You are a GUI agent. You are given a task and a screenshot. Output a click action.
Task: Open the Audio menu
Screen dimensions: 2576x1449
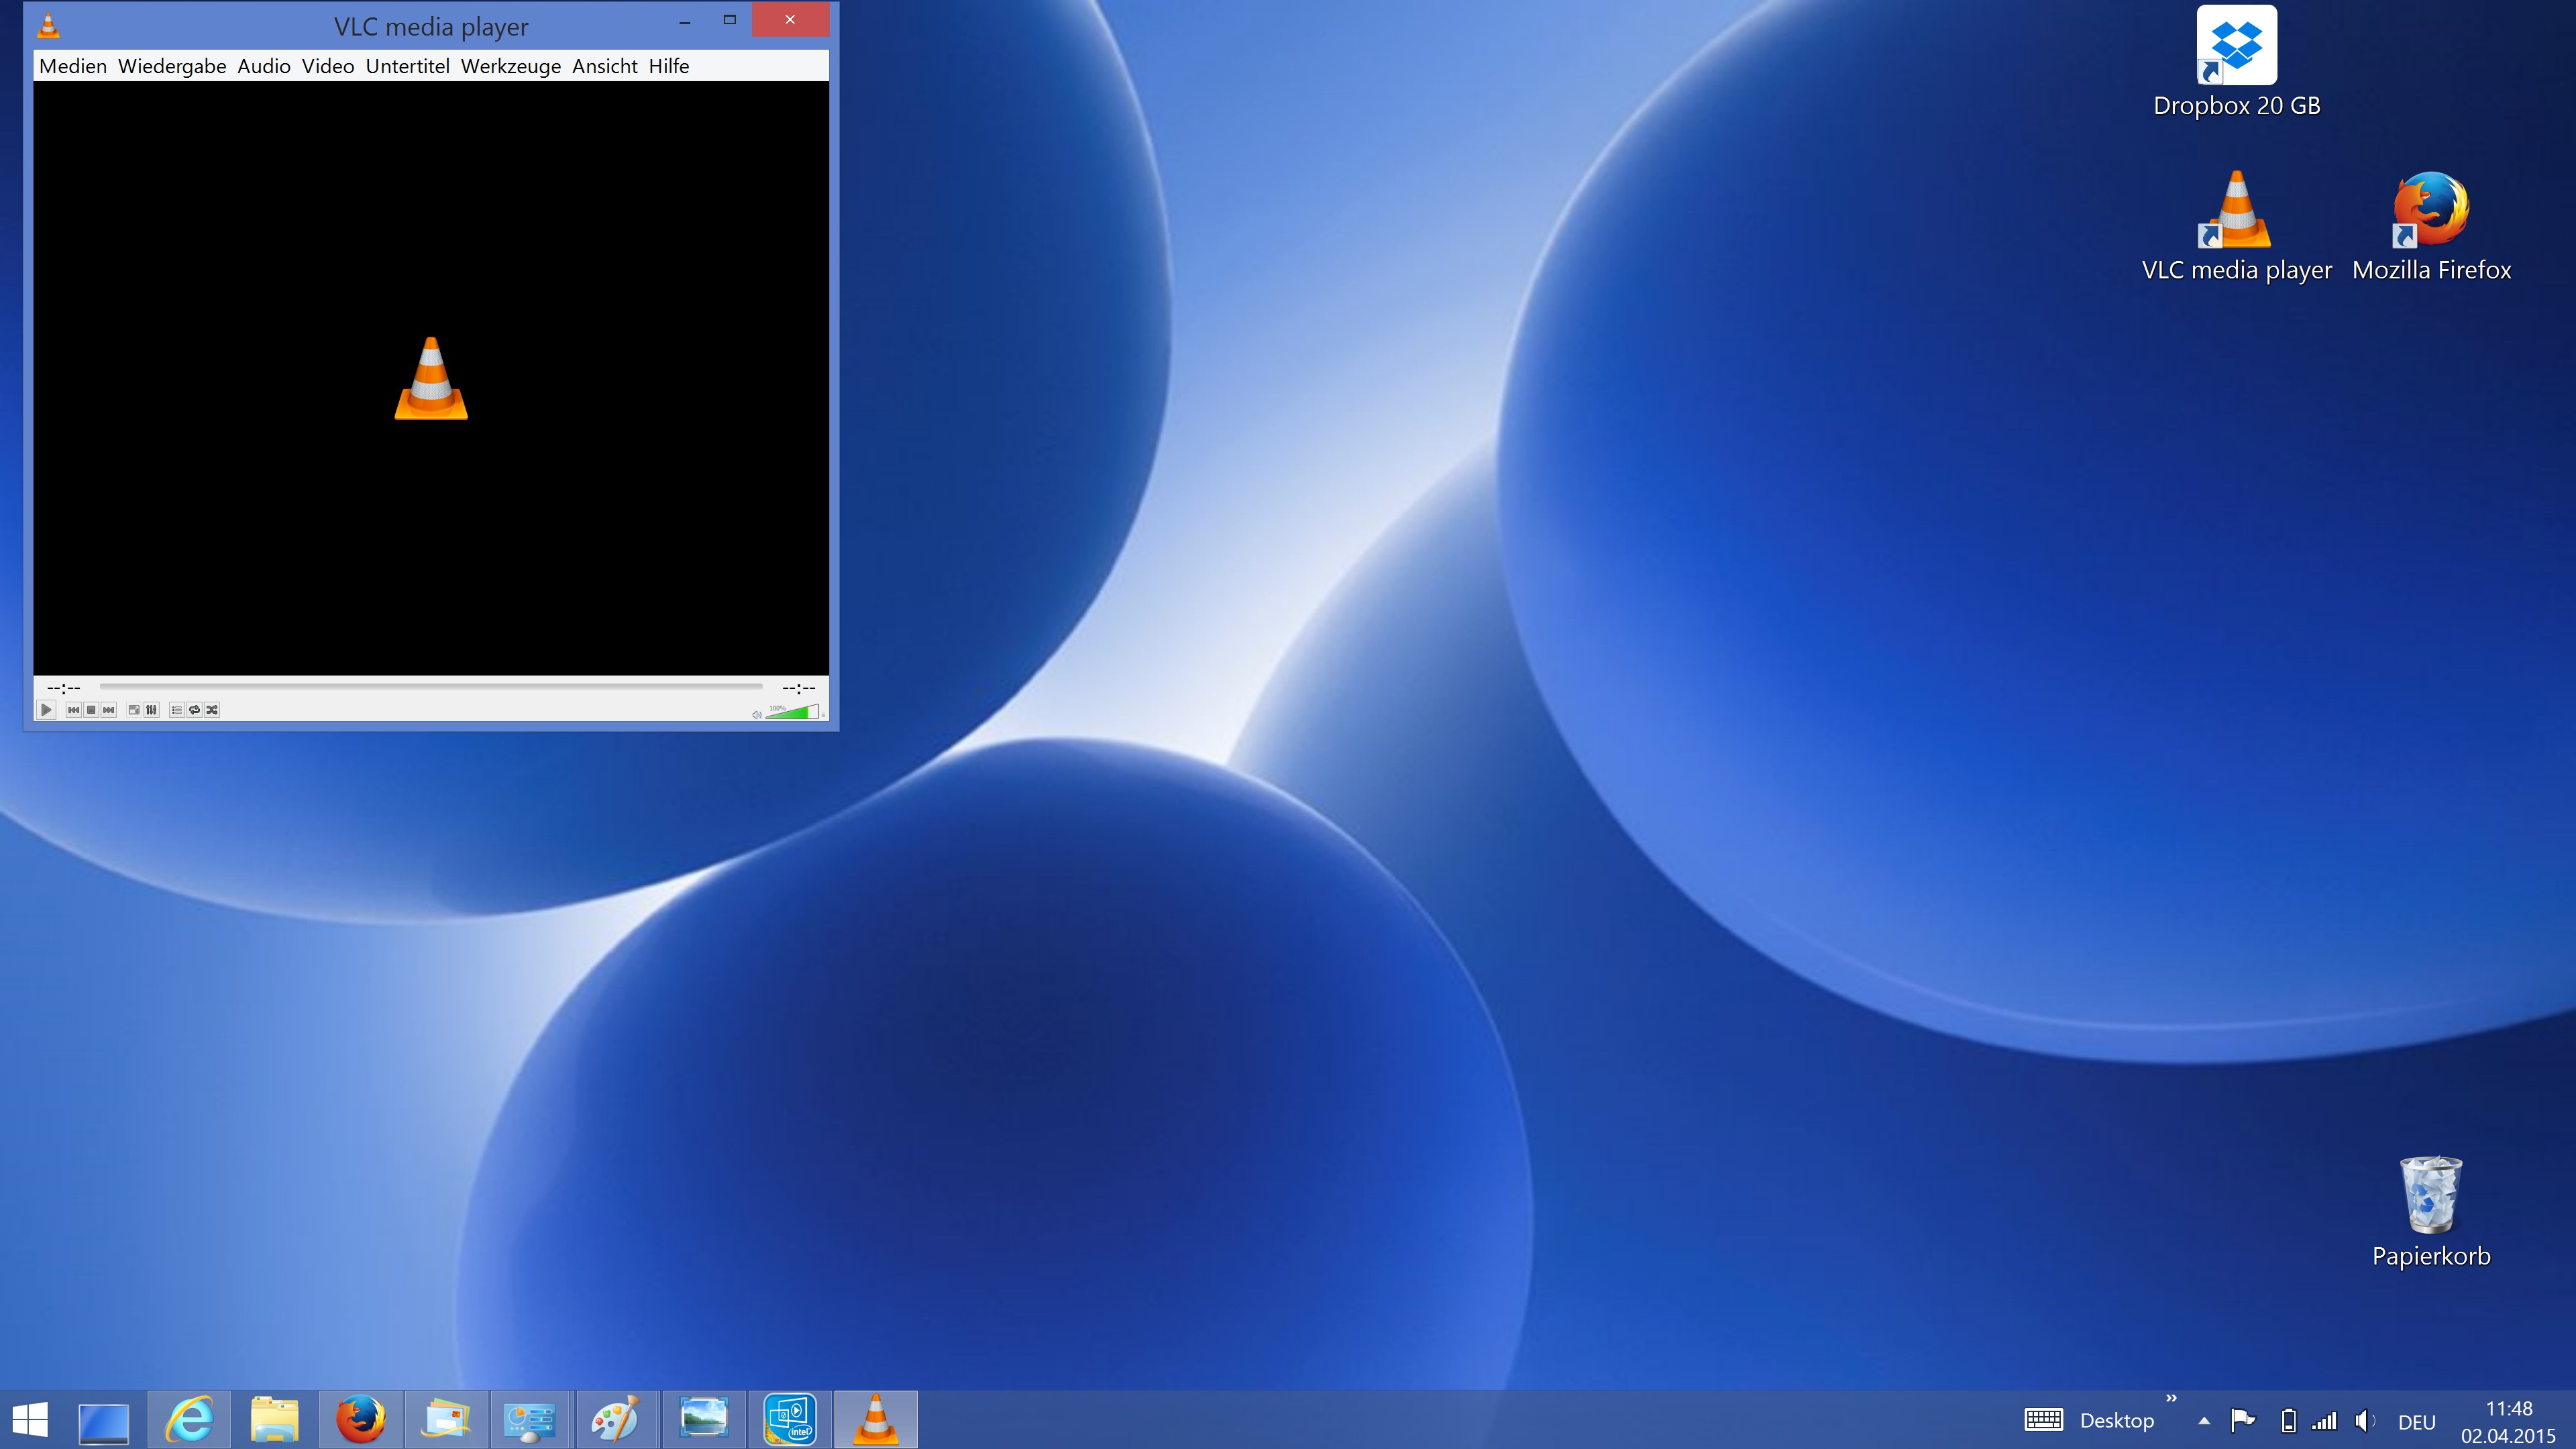[x=264, y=66]
